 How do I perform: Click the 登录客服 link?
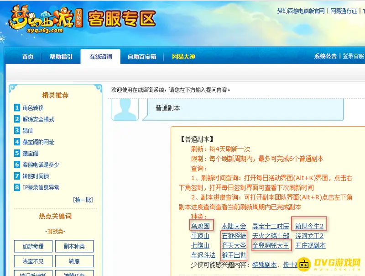[353, 56]
